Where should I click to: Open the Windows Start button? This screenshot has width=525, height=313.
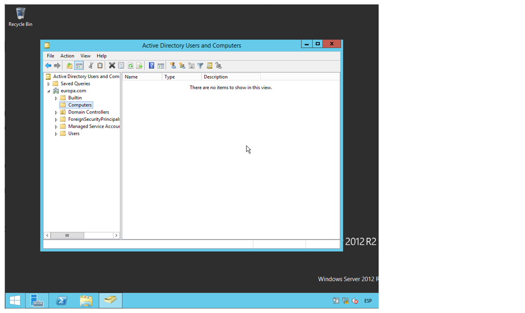[x=15, y=301]
